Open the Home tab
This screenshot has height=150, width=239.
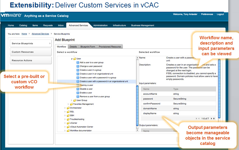(11, 25)
